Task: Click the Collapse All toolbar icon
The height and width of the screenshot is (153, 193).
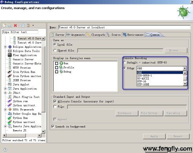Action: 23,25
